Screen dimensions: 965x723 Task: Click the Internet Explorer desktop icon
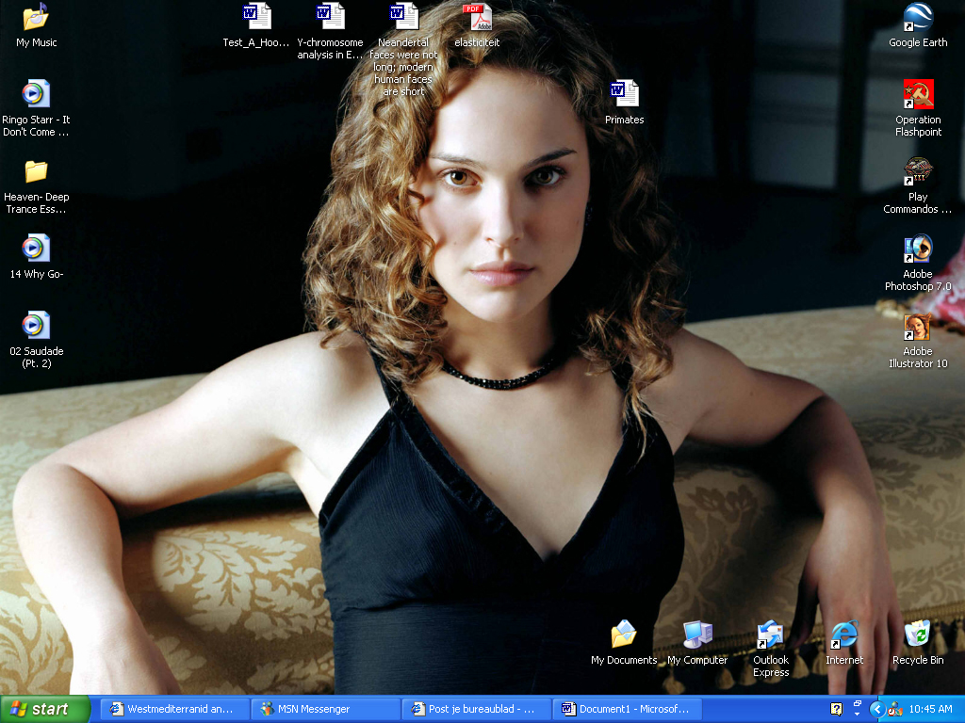[x=843, y=635]
